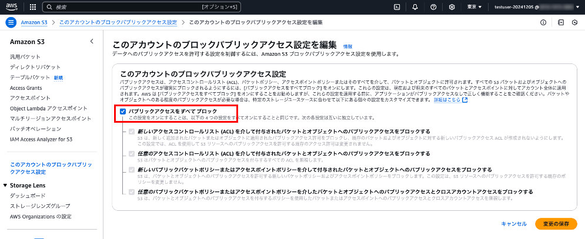This screenshot has width=585, height=239.
Task: Open ディレクトリバケット in sidebar
Action: 35,67
